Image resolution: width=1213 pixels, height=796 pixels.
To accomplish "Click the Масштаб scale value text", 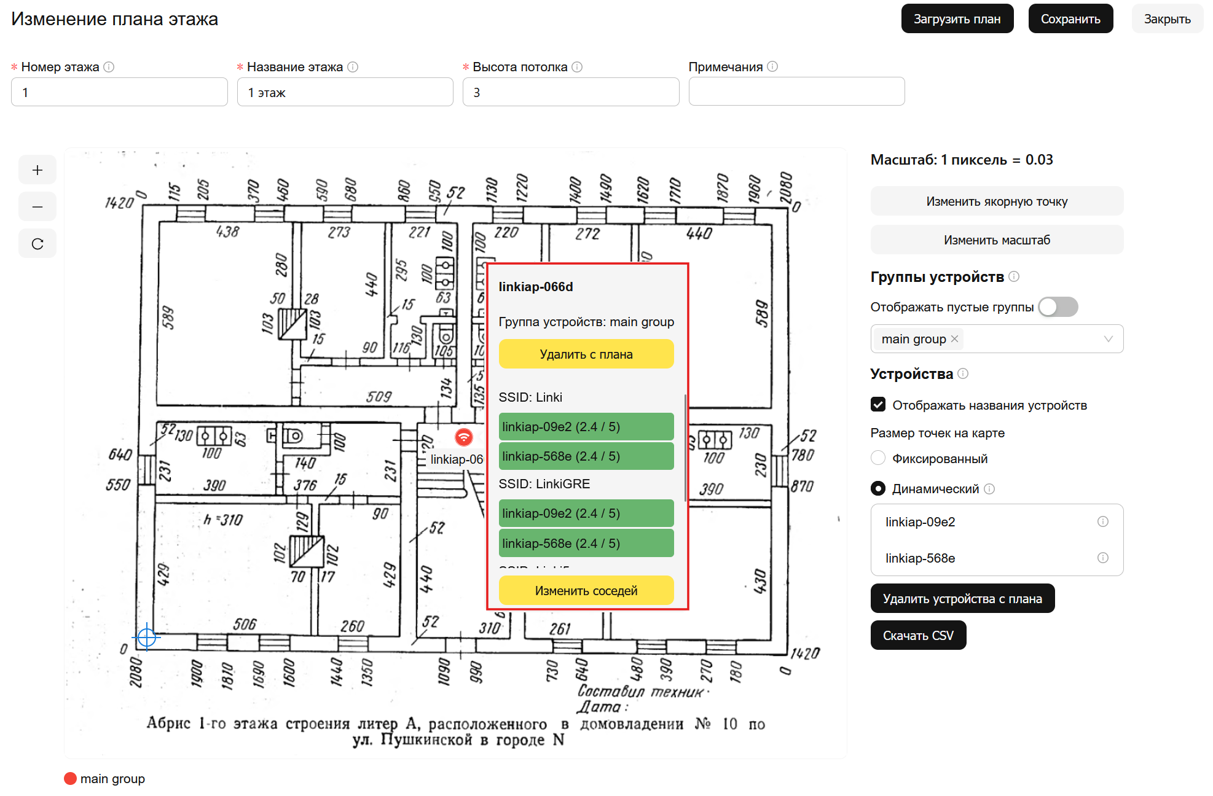I will click(x=962, y=160).
